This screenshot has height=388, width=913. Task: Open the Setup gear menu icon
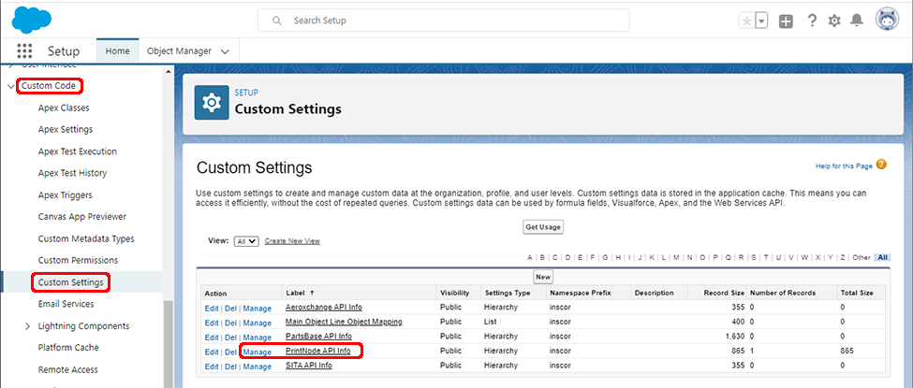(834, 21)
